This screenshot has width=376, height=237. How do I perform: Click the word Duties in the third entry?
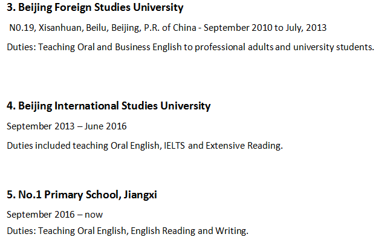click(21, 47)
